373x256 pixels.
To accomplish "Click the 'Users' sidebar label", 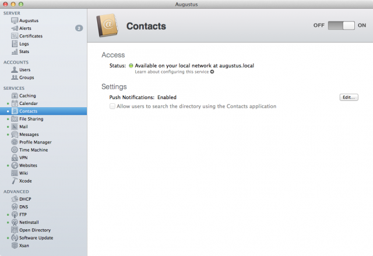I will click(x=24, y=70).
